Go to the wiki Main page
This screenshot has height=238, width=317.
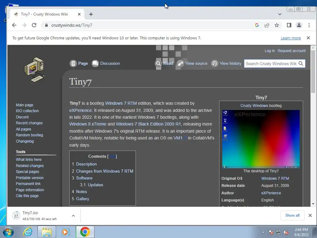pyautogui.click(x=24, y=105)
